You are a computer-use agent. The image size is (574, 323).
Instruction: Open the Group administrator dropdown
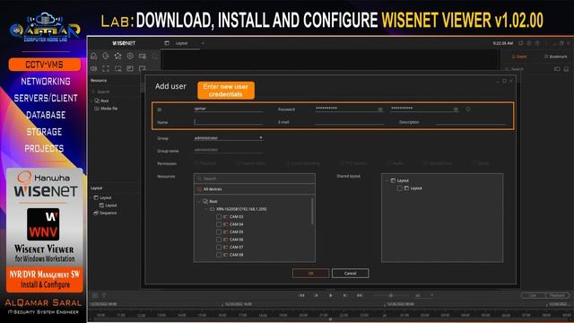pos(229,138)
